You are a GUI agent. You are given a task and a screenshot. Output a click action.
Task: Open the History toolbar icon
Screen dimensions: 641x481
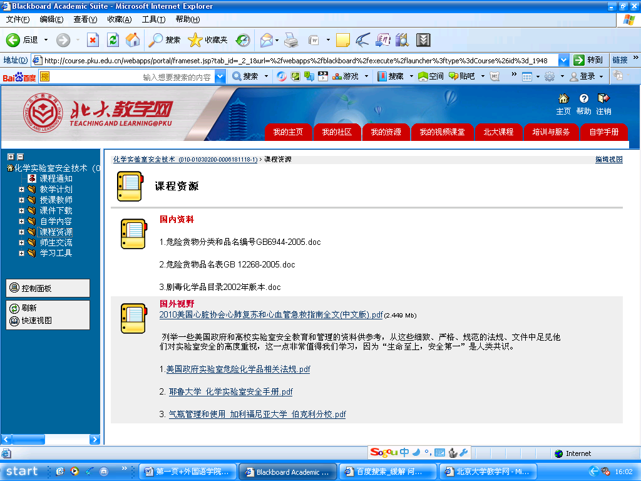click(243, 40)
